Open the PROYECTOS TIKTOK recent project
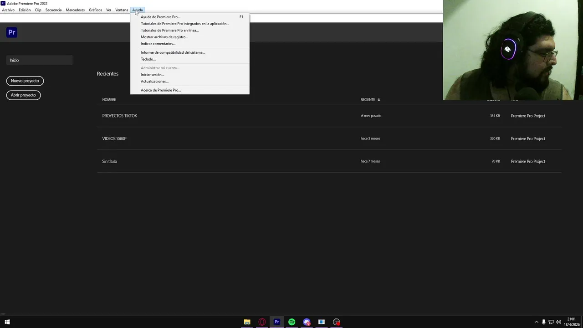Viewport: 583px width, 328px height. [329, 116]
